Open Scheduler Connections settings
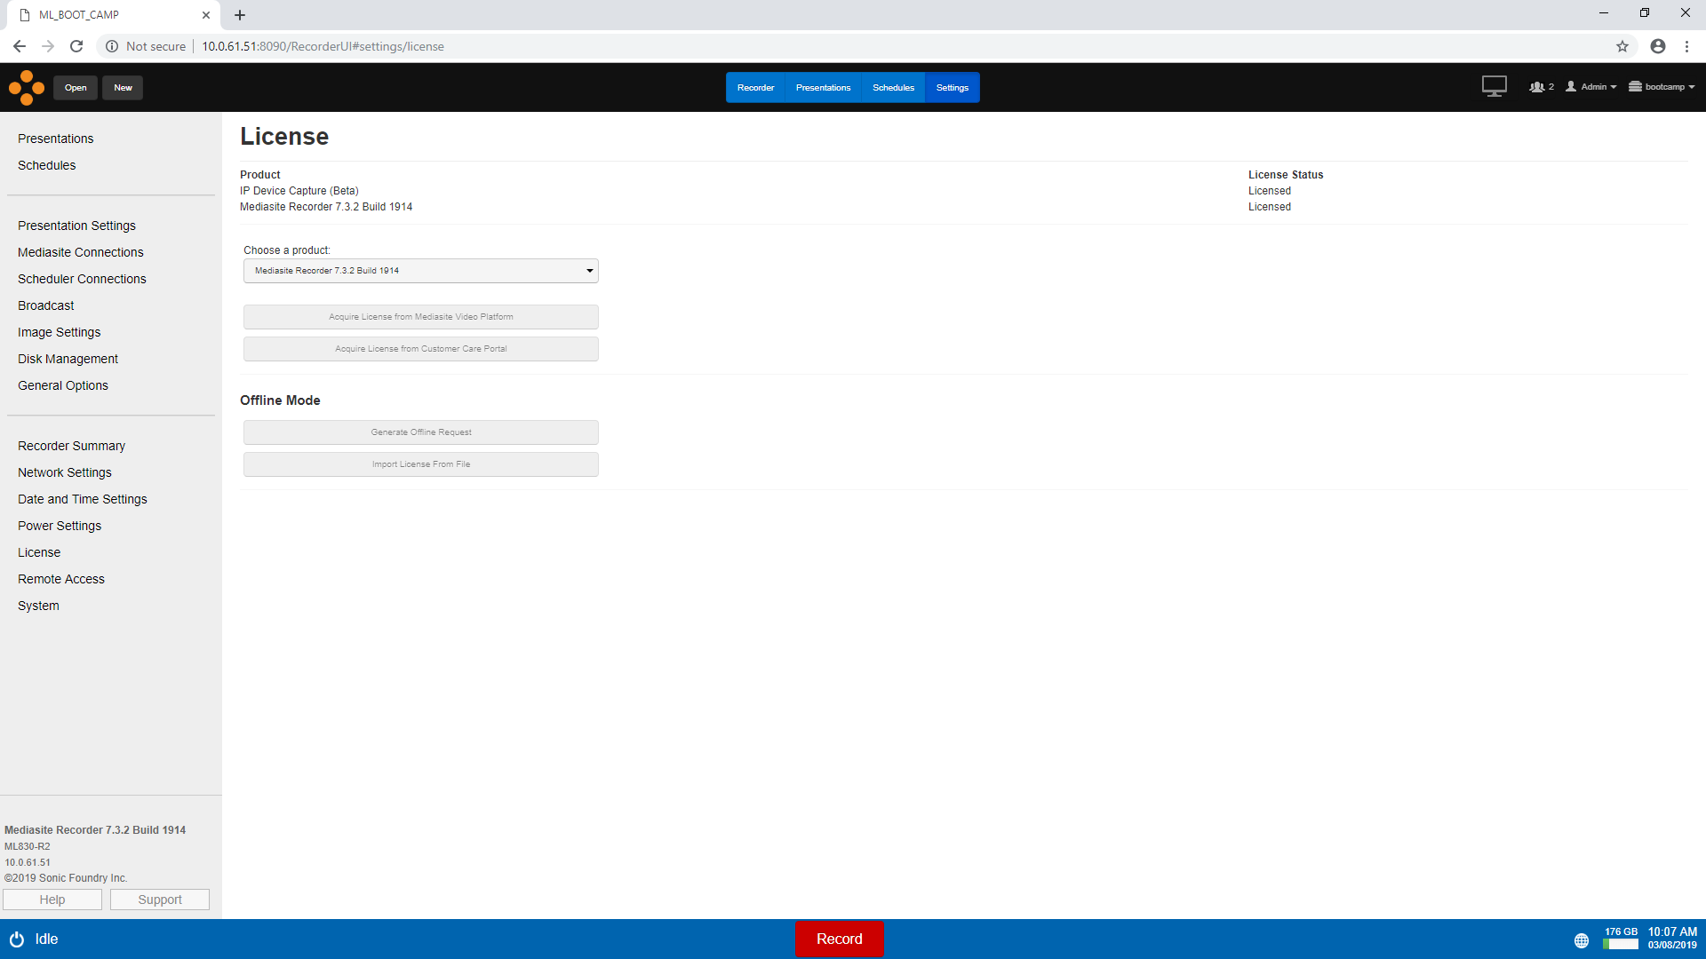1706x959 pixels. click(82, 279)
